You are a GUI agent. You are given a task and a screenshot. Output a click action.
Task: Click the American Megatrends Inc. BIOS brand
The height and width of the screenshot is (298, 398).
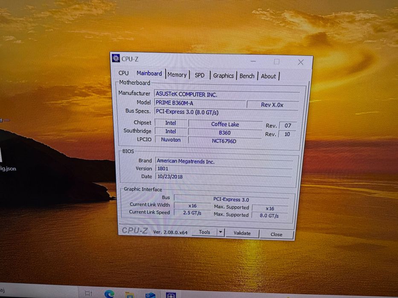click(x=224, y=161)
